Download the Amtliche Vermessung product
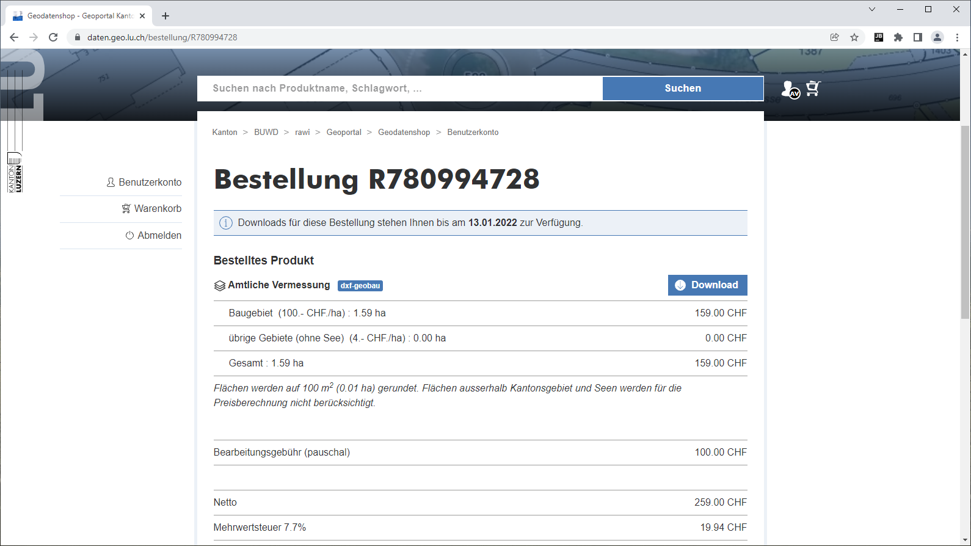971x546 pixels. 707,285
